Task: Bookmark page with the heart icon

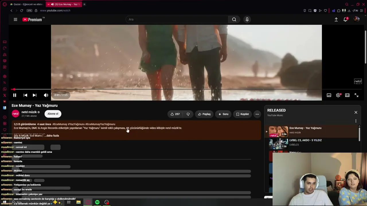Action: tap(325, 11)
